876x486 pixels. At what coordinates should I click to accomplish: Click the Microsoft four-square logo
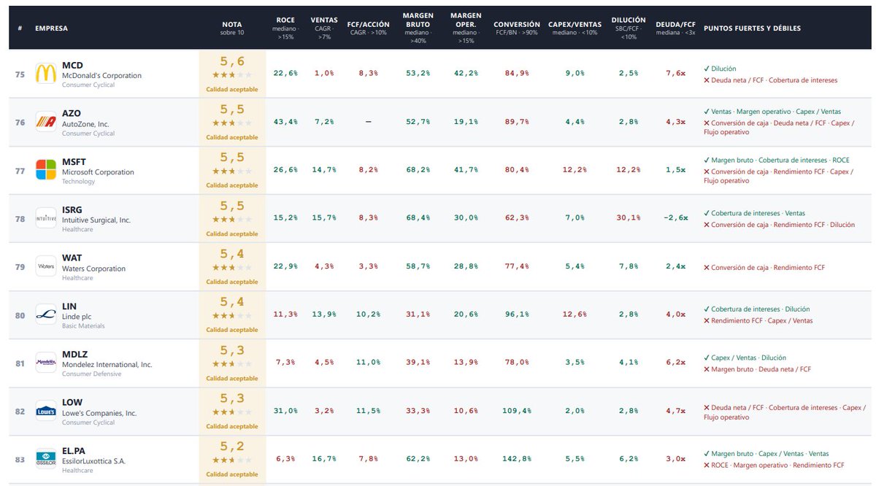click(46, 169)
